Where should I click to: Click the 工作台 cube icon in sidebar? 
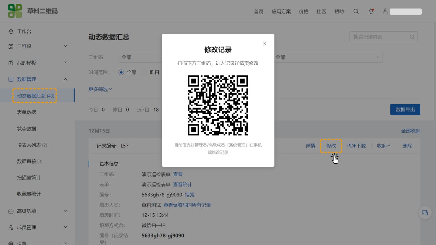(x=11, y=31)
